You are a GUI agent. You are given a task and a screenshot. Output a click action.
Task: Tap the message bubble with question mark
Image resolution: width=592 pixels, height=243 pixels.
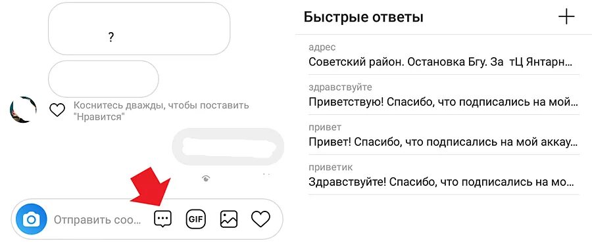pos(139,29)
